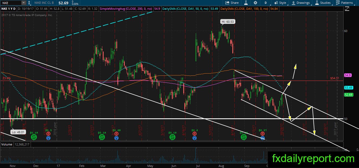Click the symbol actions icon beside NKE

[x=29, y=3]
